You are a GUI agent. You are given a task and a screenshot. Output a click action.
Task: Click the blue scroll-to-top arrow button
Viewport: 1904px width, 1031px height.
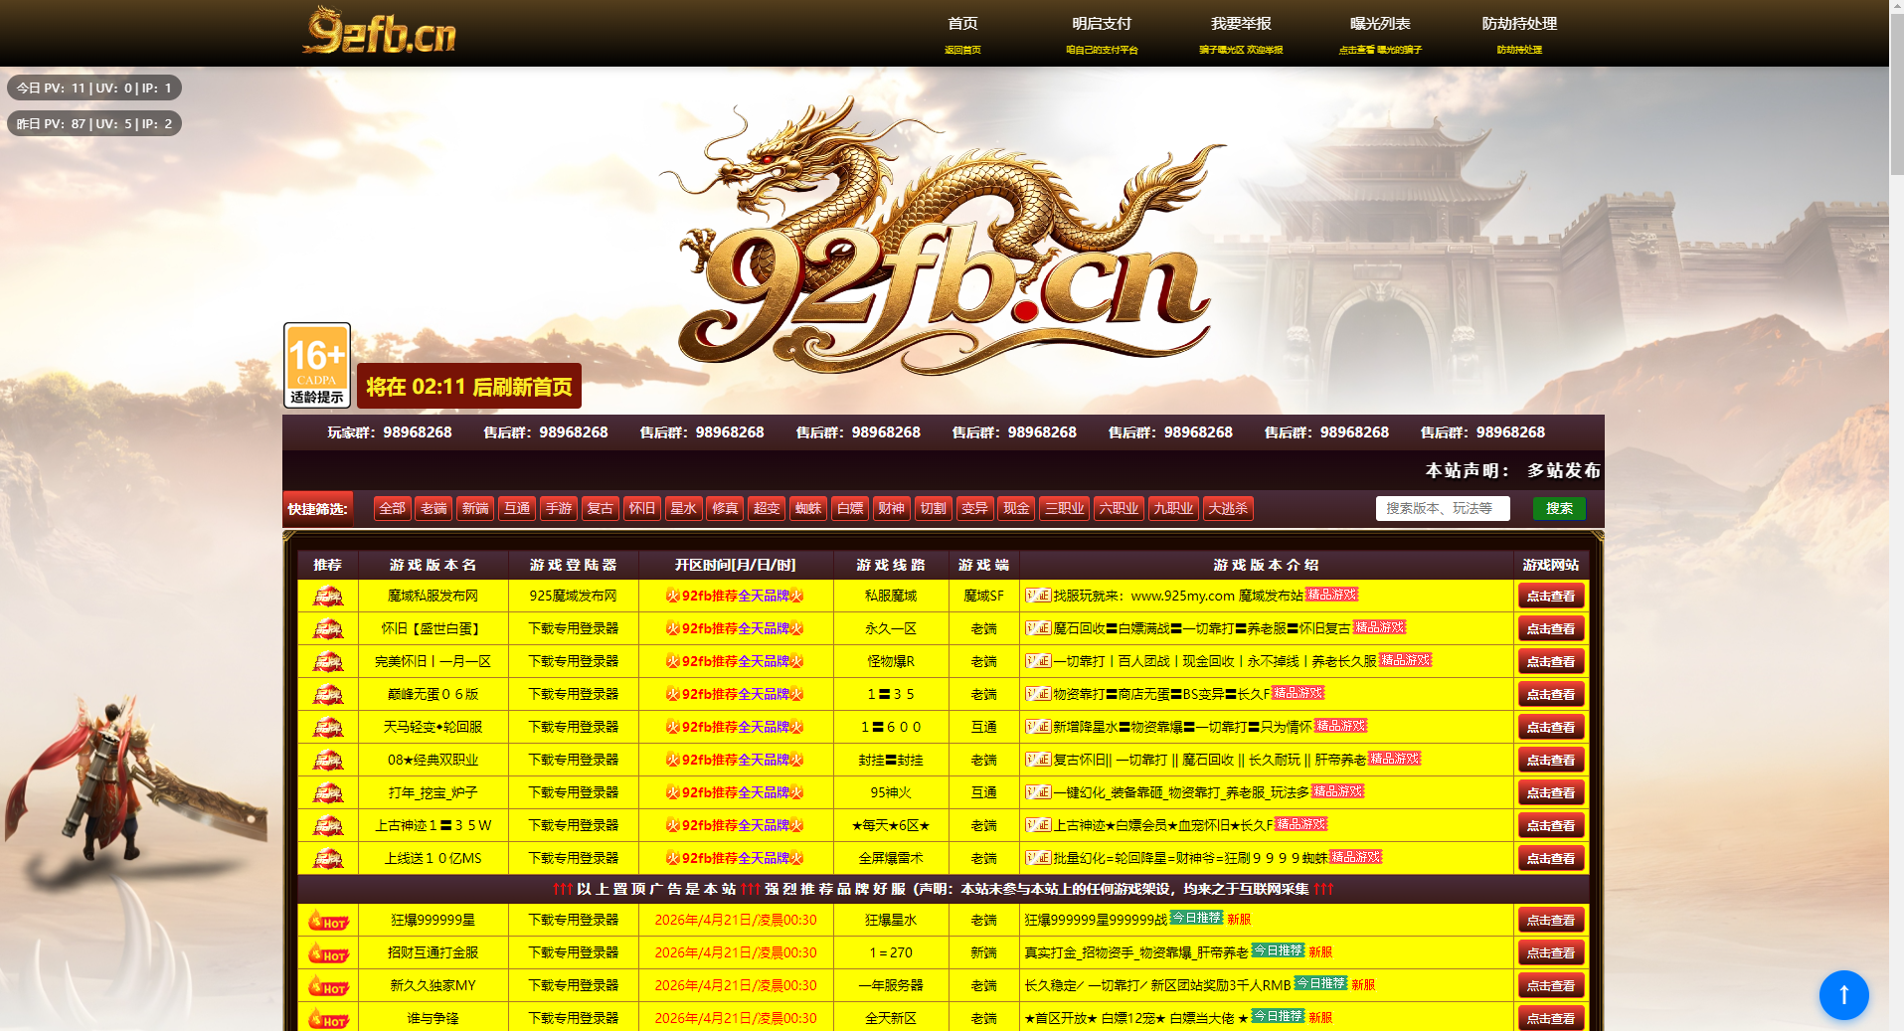(x=1843, y=994)
